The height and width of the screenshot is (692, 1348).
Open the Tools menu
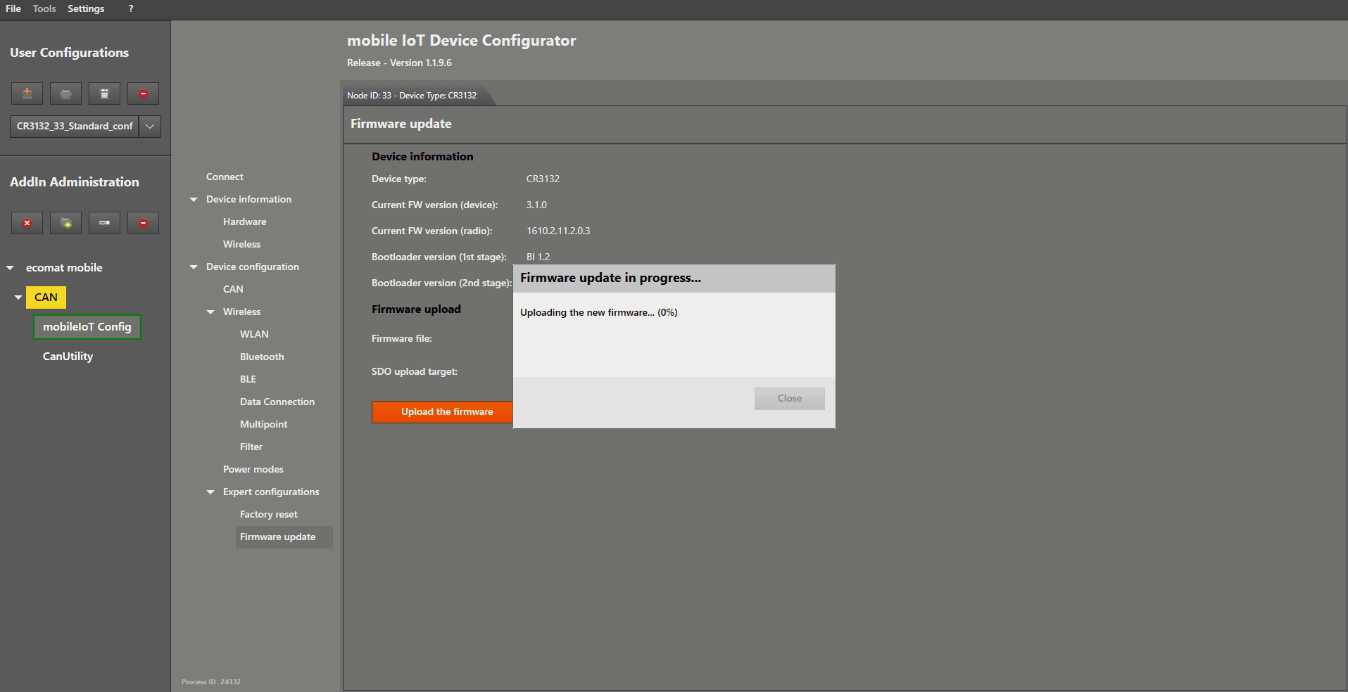[x=44, y=8]
